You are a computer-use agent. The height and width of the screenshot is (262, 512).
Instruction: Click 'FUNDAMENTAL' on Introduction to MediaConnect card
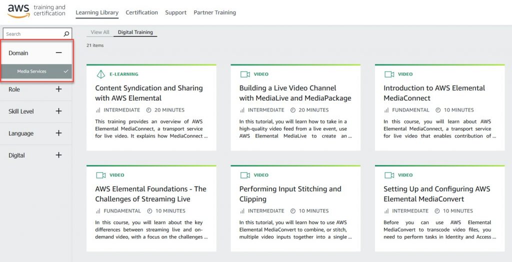pyautogui.click(x=411, y=110)
